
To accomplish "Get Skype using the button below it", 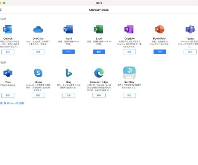I will (38, 95).
